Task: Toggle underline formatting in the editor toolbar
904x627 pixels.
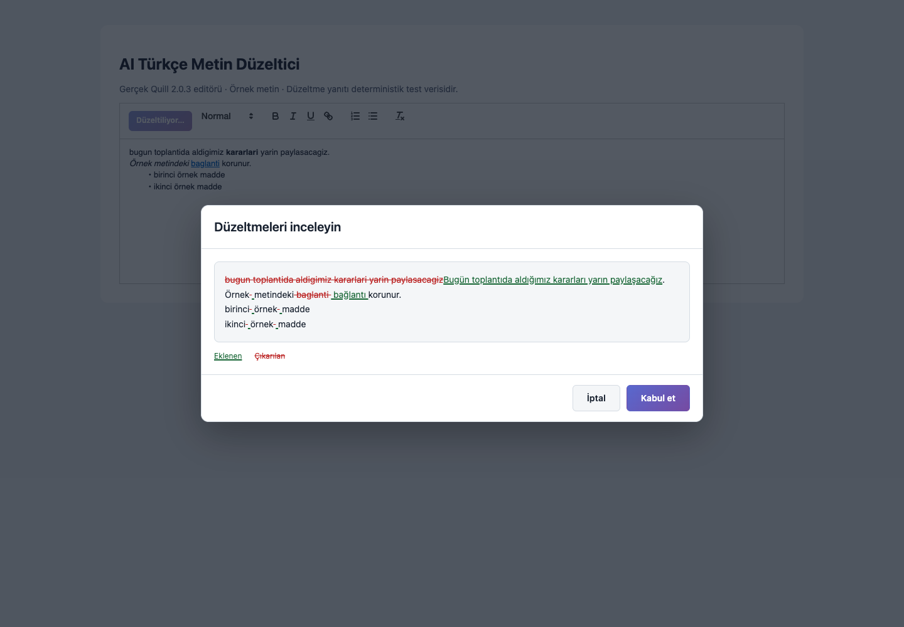Action: click(310, 116)
